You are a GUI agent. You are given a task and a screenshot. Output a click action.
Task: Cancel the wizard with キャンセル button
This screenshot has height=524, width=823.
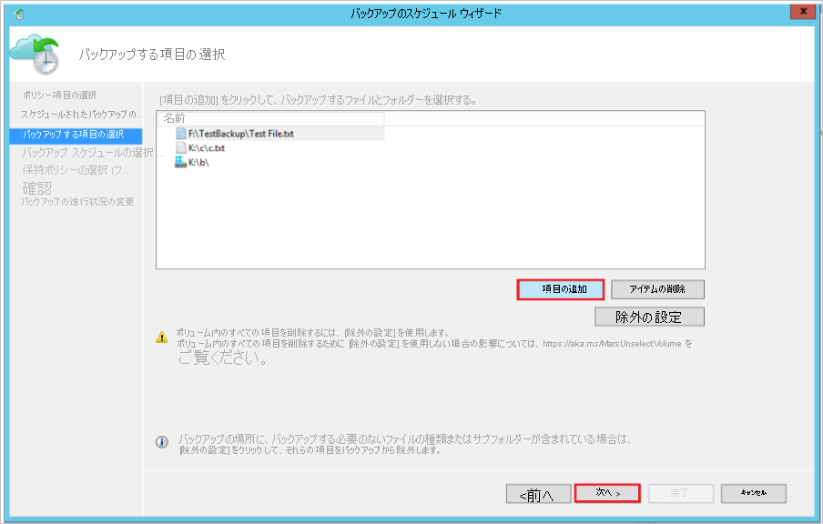pos(753,493)
